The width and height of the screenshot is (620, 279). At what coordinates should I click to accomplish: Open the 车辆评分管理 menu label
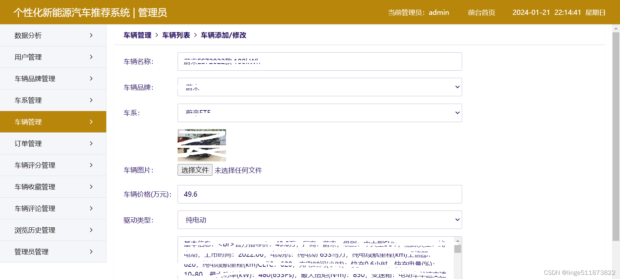point(35,165)
